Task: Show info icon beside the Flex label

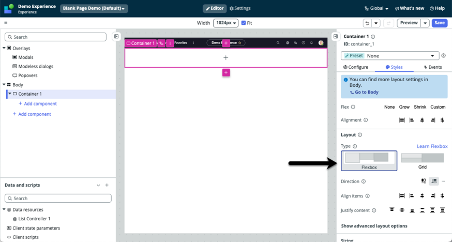Action: 353,107
